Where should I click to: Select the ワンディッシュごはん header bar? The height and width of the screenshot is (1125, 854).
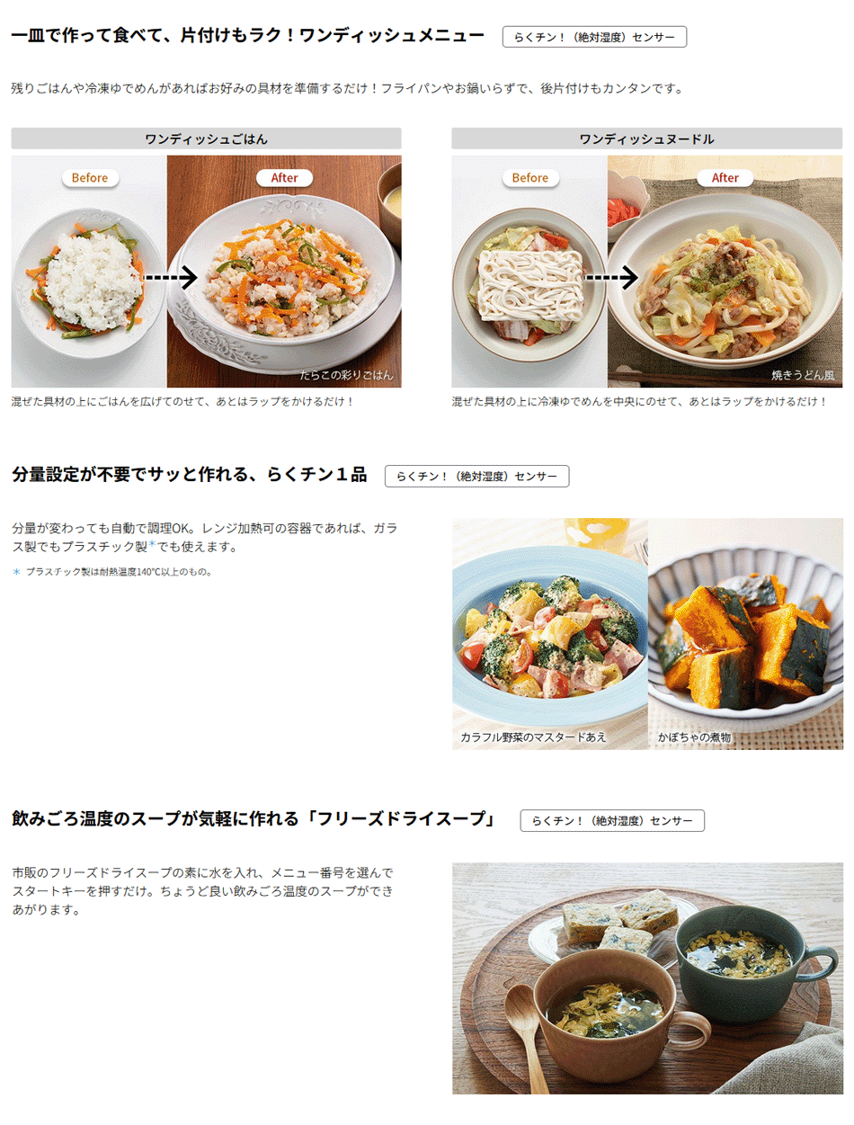(x=206, y=138)
